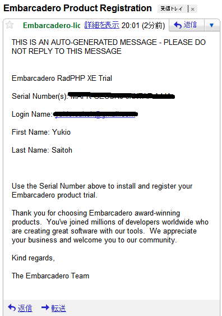This screenshot has height=316, width=222.
Task: Click the forward arrow icon beside 転送
Action: [x=45, y=308]
